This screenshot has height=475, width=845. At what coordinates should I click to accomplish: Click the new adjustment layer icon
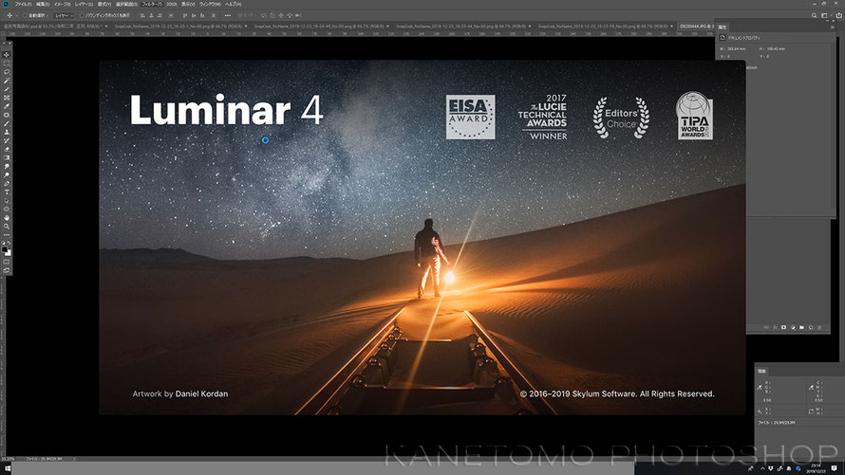(793, 327)
